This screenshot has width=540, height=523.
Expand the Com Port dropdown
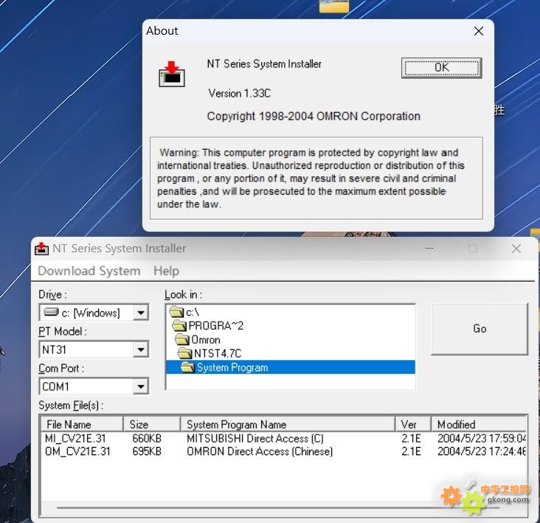click(140, 387)
